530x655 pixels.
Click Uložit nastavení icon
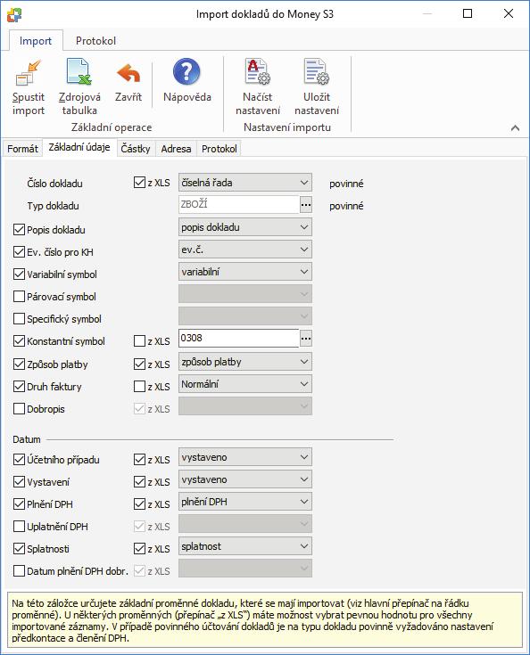317,72
